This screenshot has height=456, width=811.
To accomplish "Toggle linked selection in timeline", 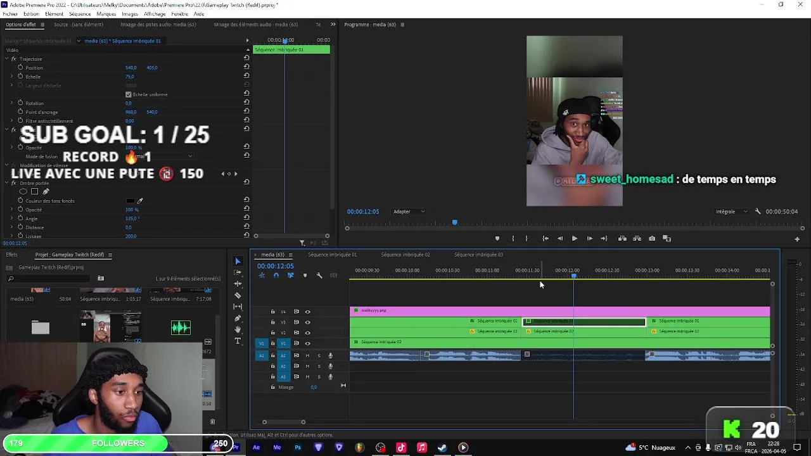I will [x=290, y=275].
